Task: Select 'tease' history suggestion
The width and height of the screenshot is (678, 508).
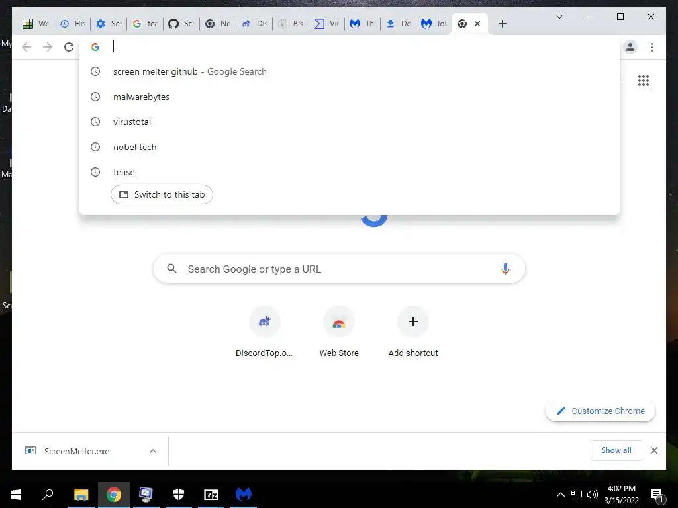Action: (x=350, y=172)
